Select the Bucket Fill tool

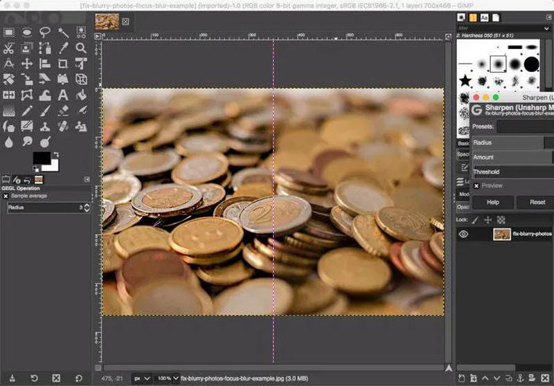81,95
